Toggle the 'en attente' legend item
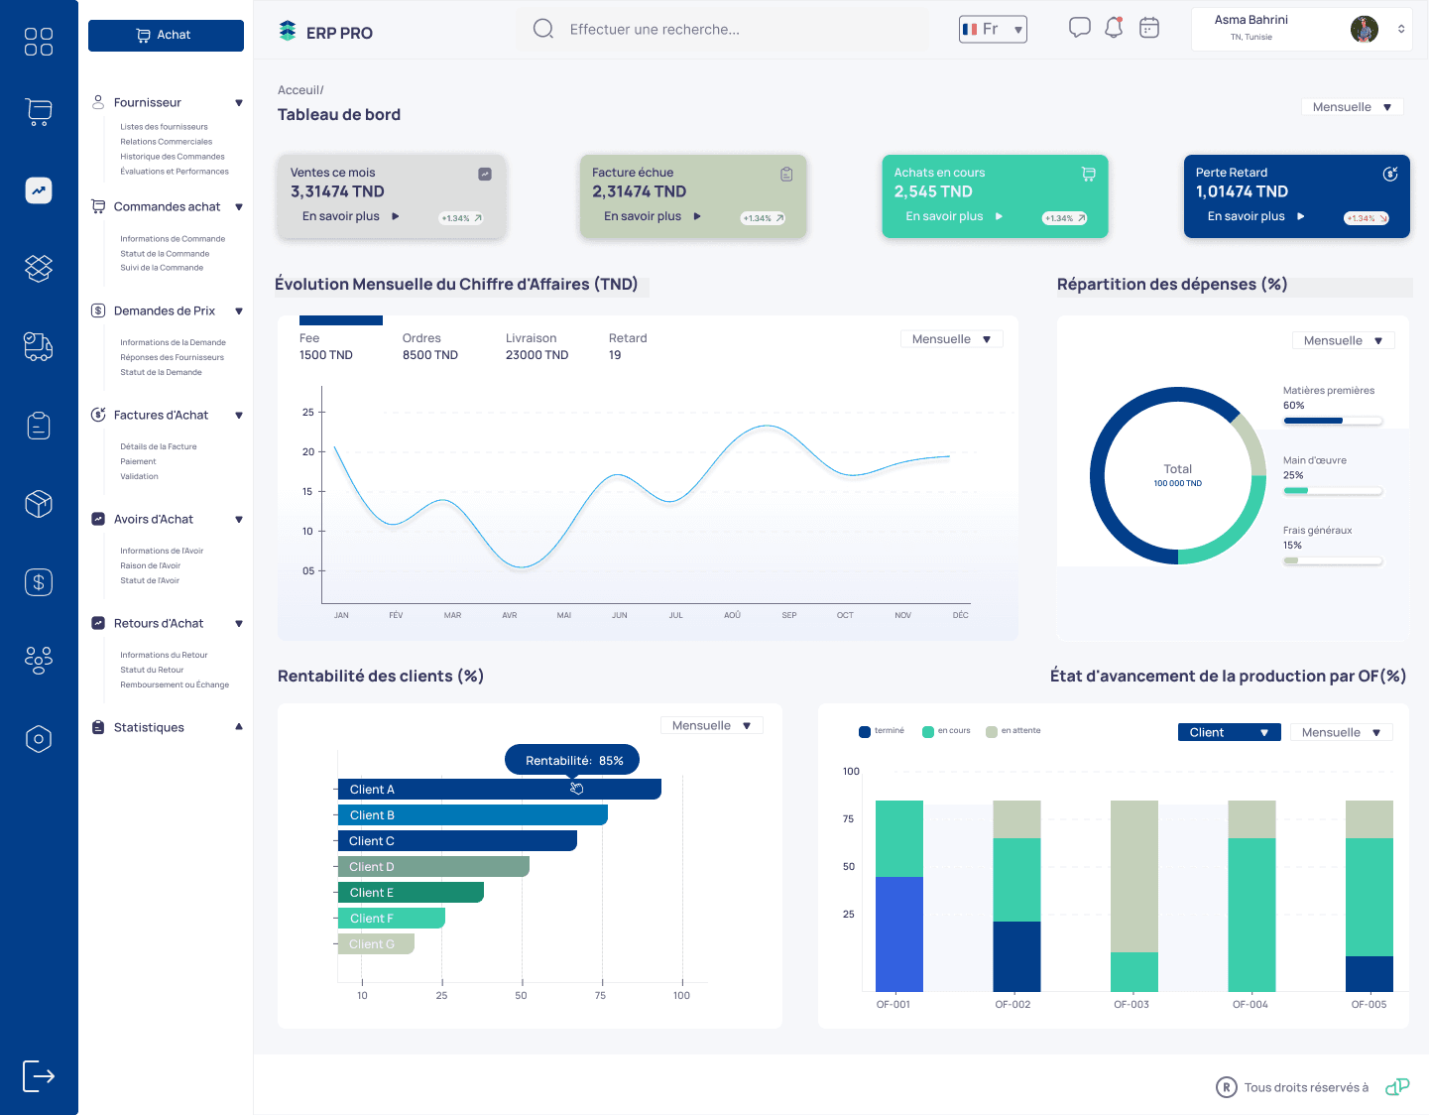1429x1115 pixels. [x=1012, y=731]
